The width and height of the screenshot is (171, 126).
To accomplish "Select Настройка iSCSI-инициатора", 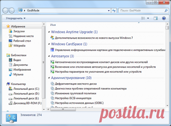I will [73, 98].
